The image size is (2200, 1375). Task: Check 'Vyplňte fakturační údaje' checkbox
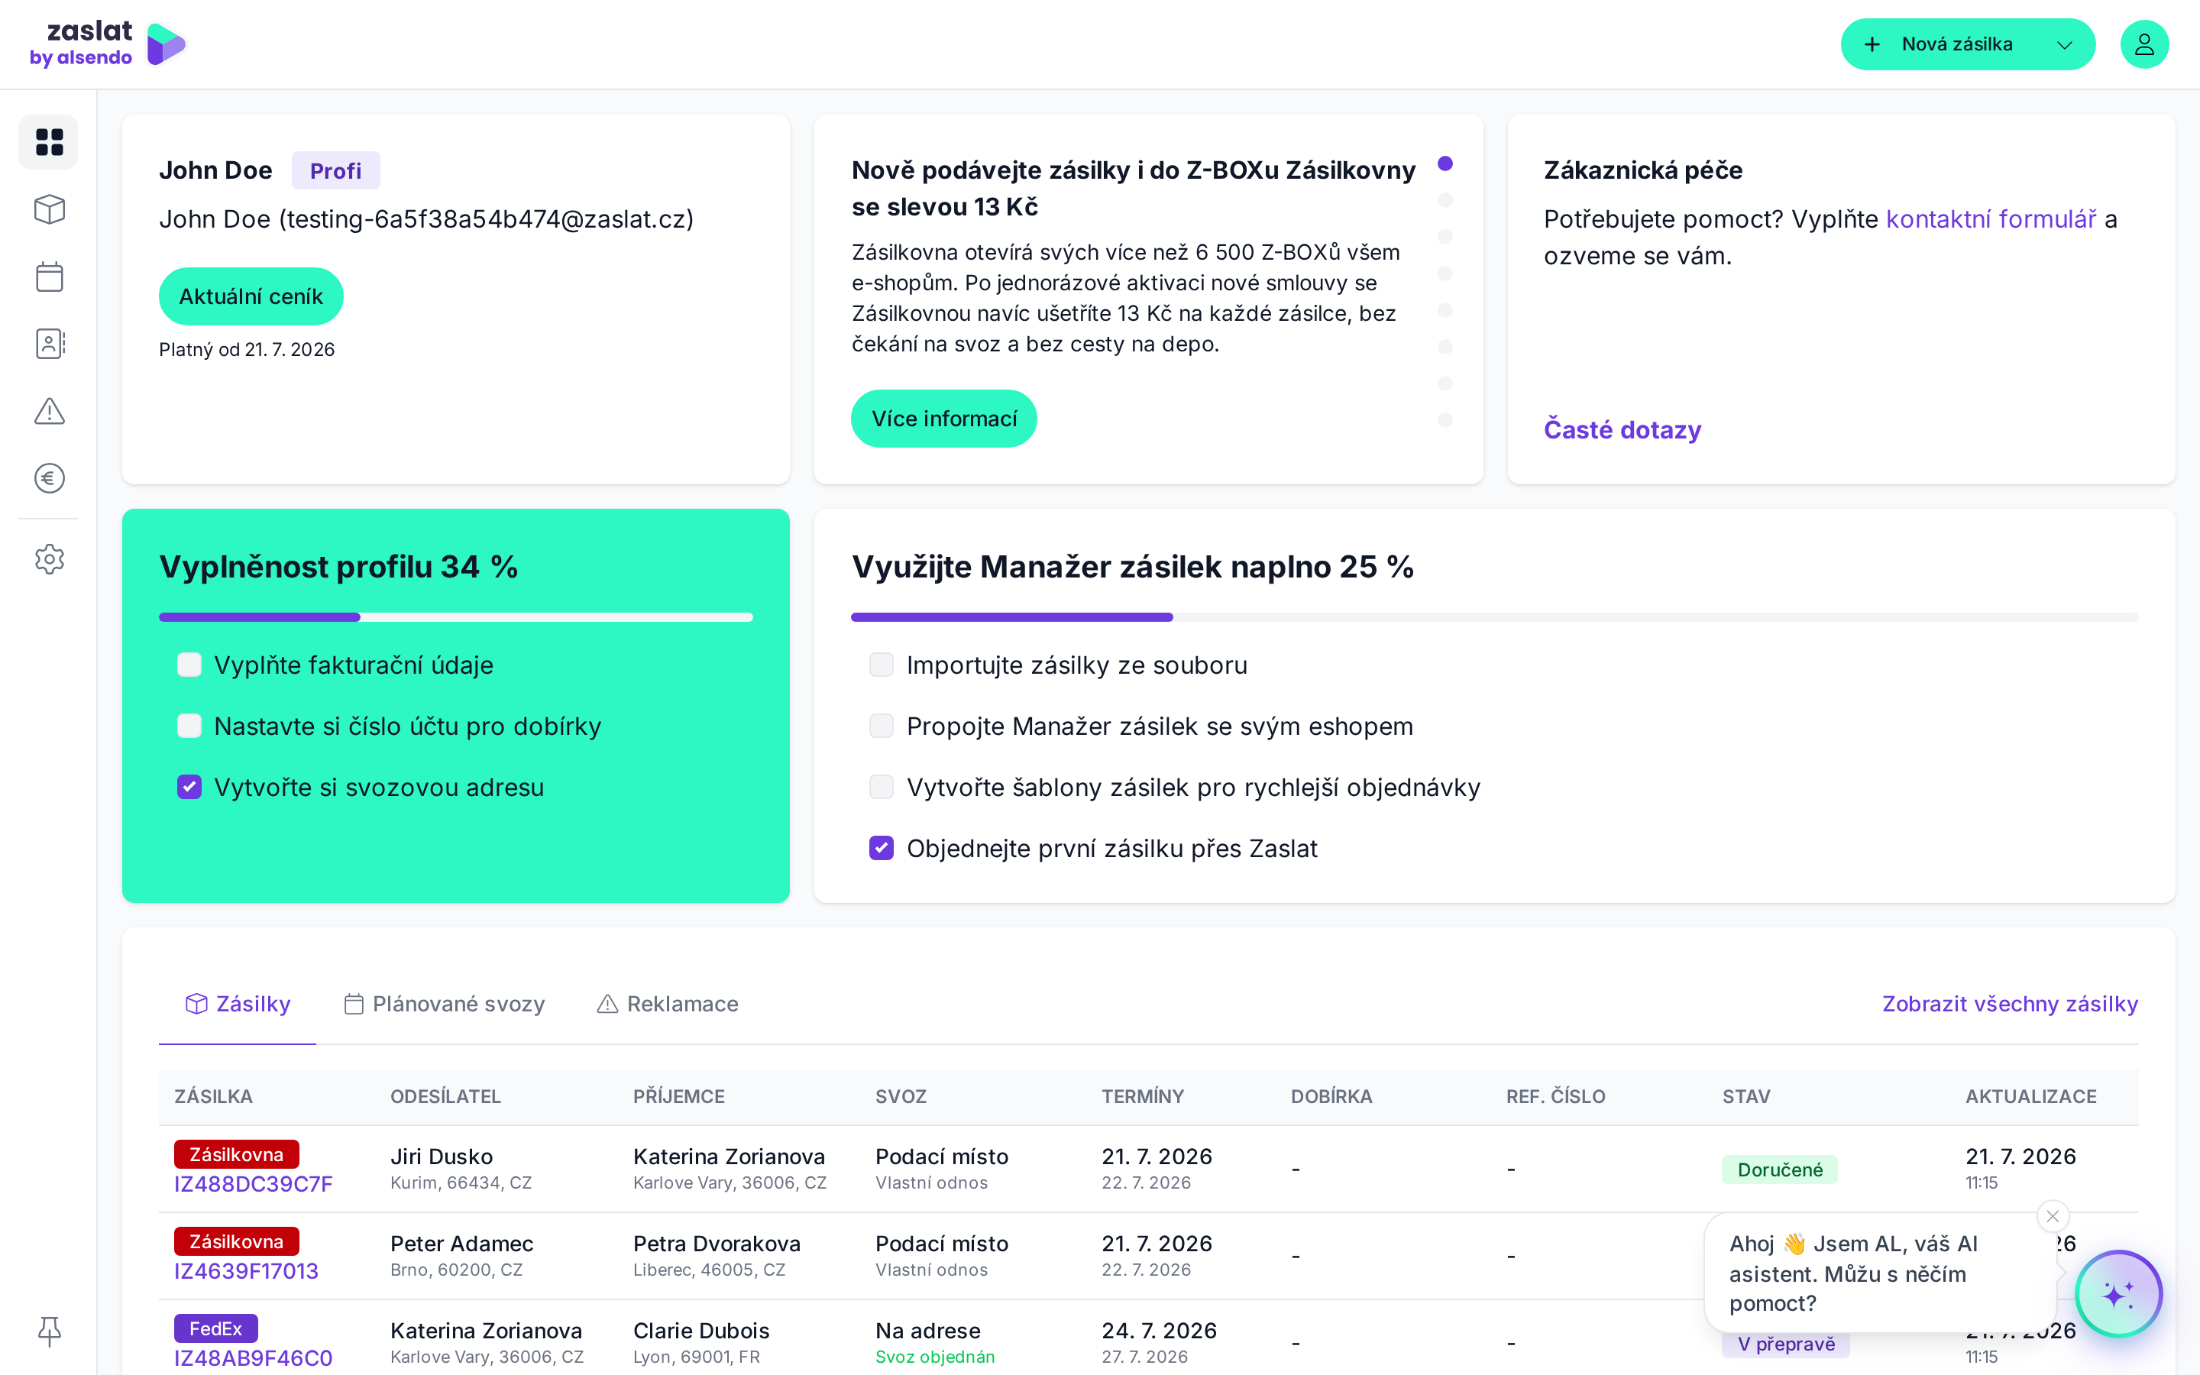189,665
